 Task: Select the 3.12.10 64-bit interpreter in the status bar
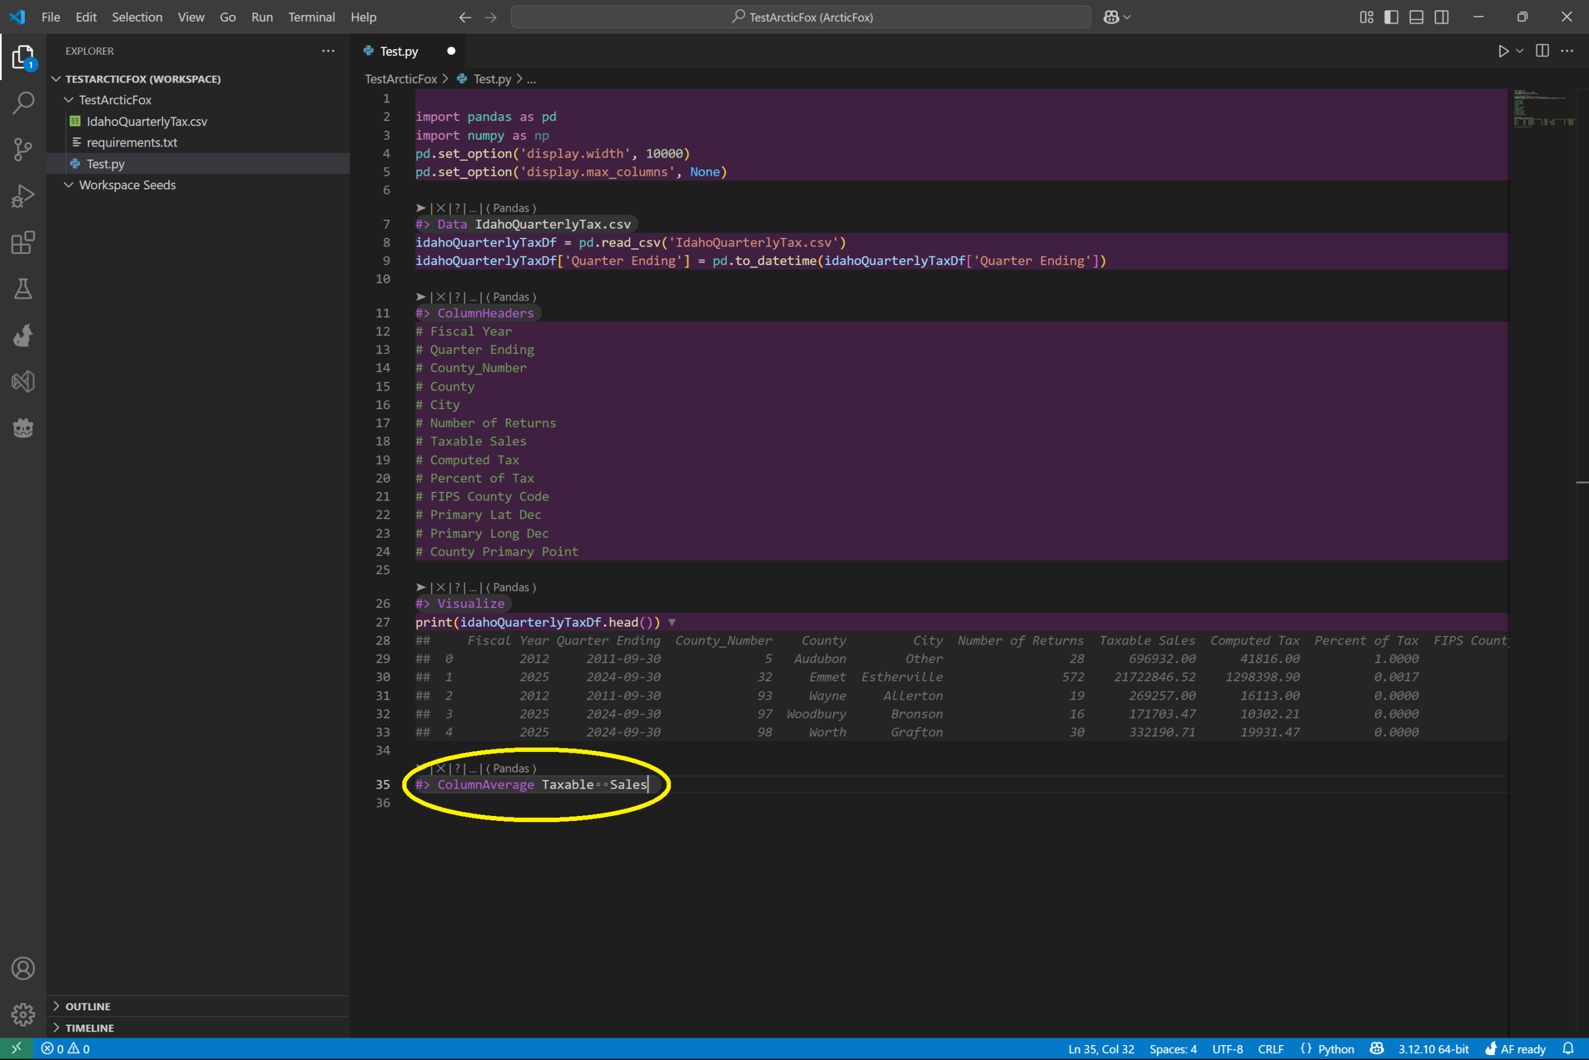point(1434,1048)
